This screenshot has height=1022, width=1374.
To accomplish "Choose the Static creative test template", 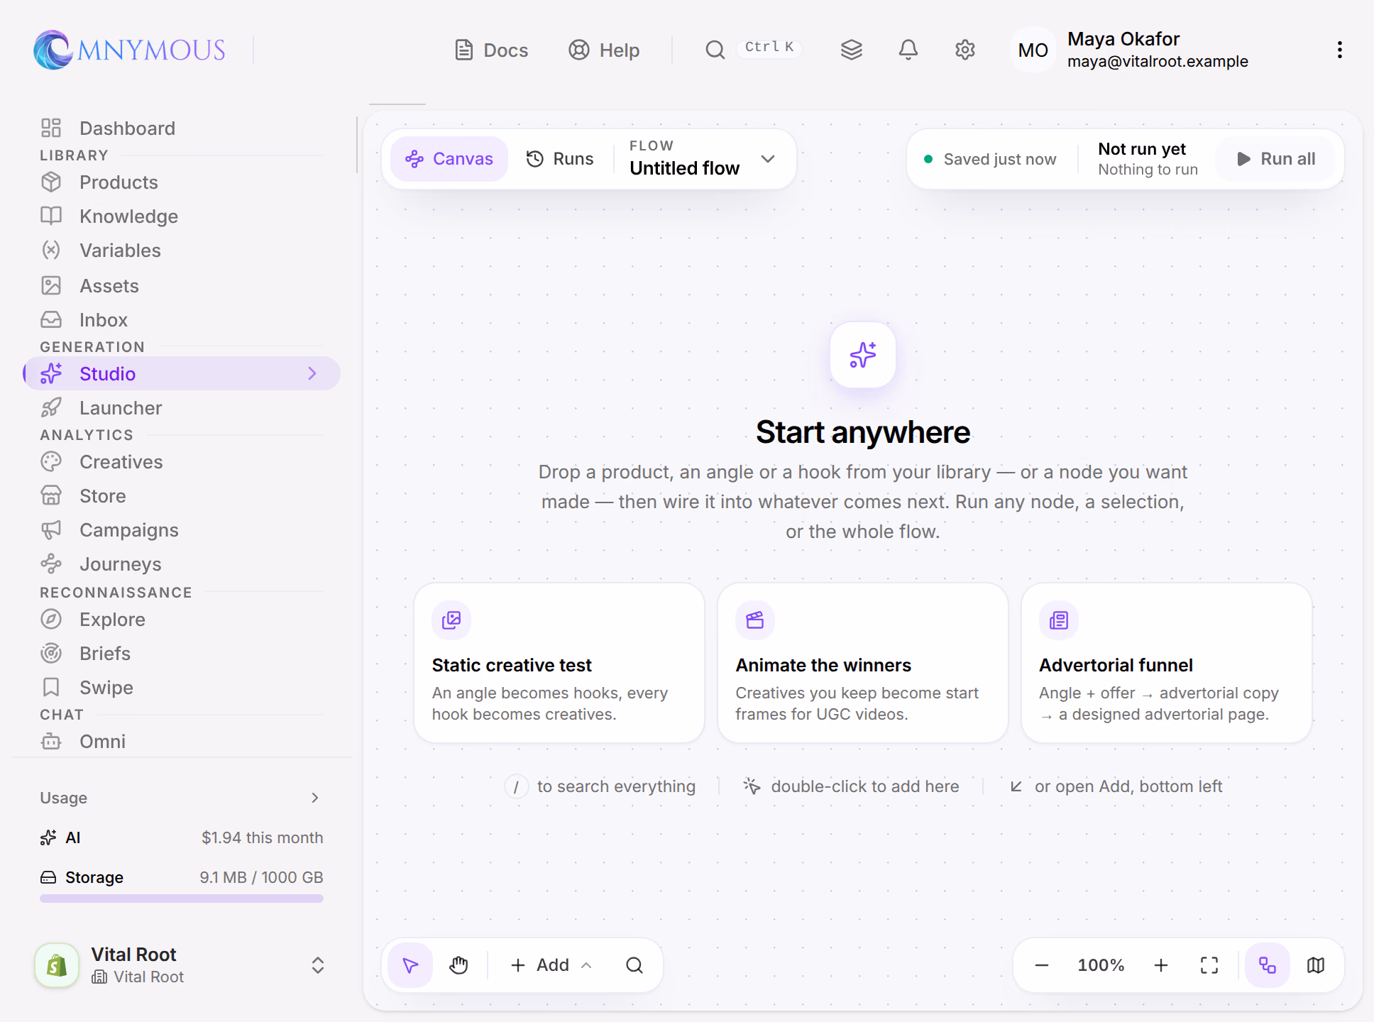I will coord(559,663).
